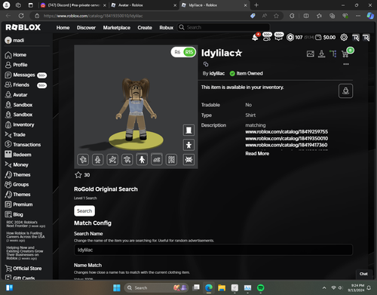Open the notifications bell icon
Screen dimensions: 377x295
click(255, 37)
